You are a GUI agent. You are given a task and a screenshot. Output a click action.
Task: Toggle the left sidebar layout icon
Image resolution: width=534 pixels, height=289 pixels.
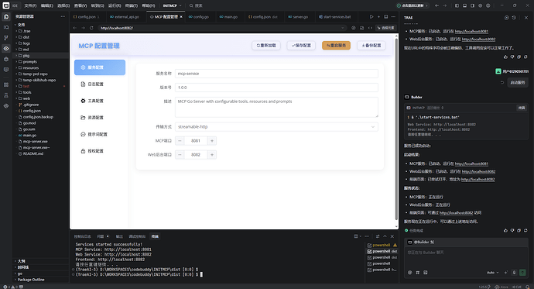point(457,5)
